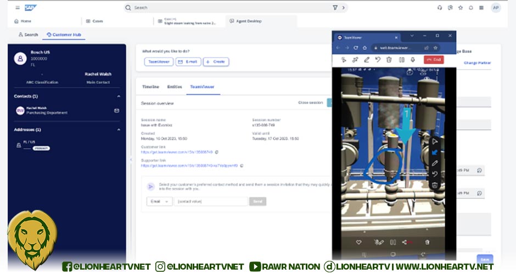This screenshot has height=274, width=516.
Task: Collapse the Addresses (1) section
Action: 119,130
